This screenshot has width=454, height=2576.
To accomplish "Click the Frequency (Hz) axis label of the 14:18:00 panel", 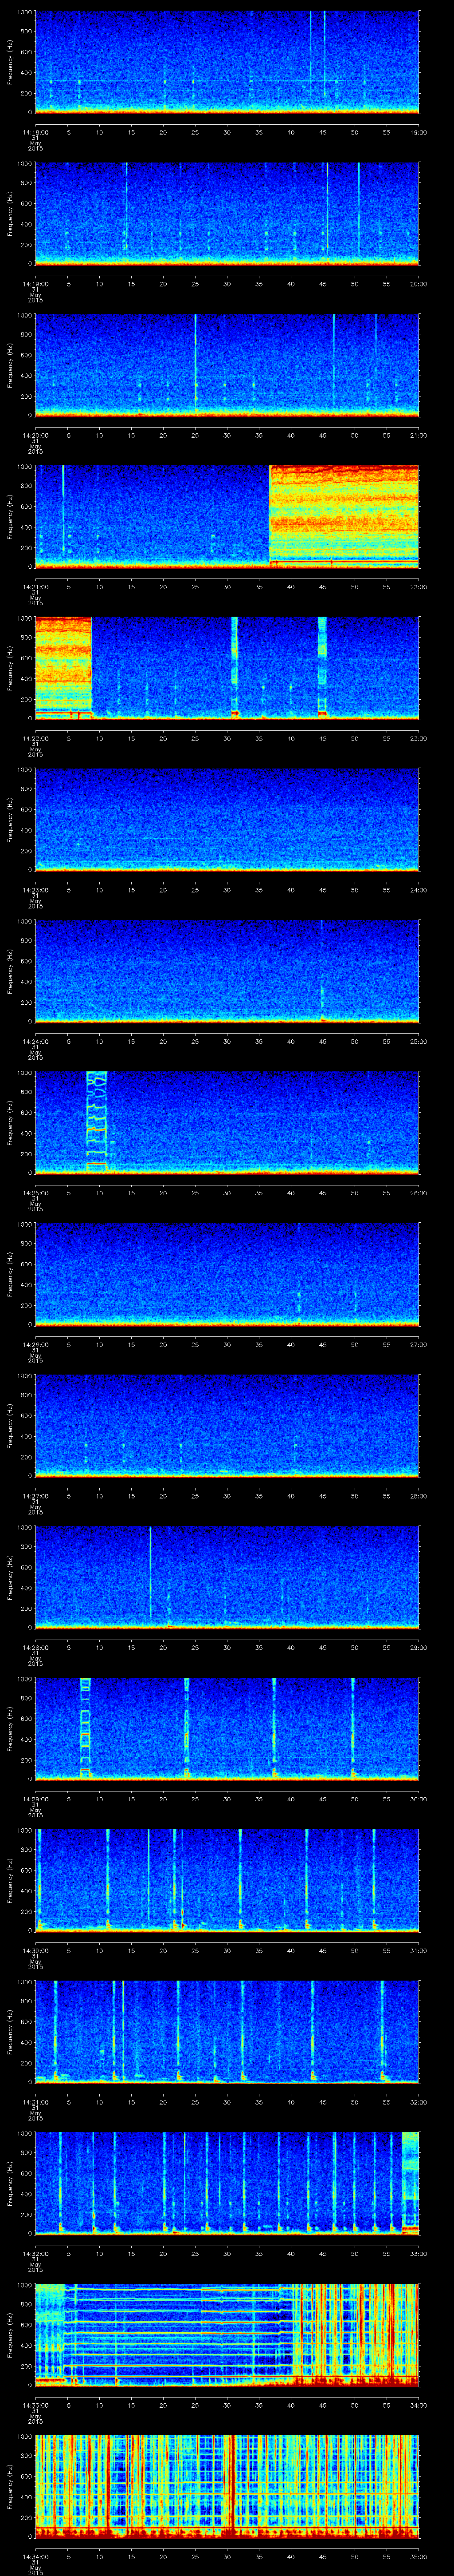I will tap(10, 62).
